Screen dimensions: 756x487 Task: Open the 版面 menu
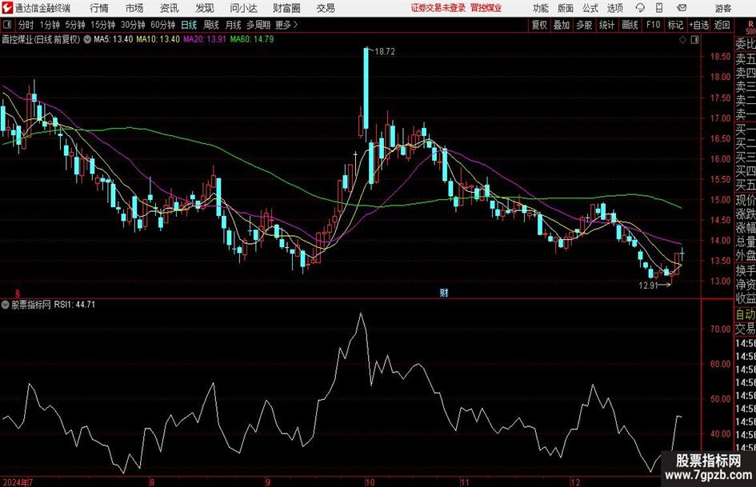[565, 8]
